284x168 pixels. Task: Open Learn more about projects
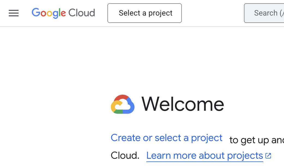(x=205, y=155)
